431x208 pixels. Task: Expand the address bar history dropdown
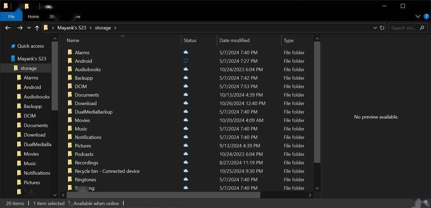(375, 28)
